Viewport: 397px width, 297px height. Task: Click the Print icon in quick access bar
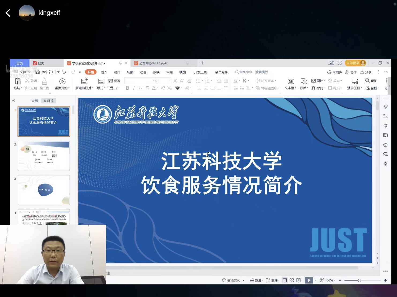click(51, 72)
